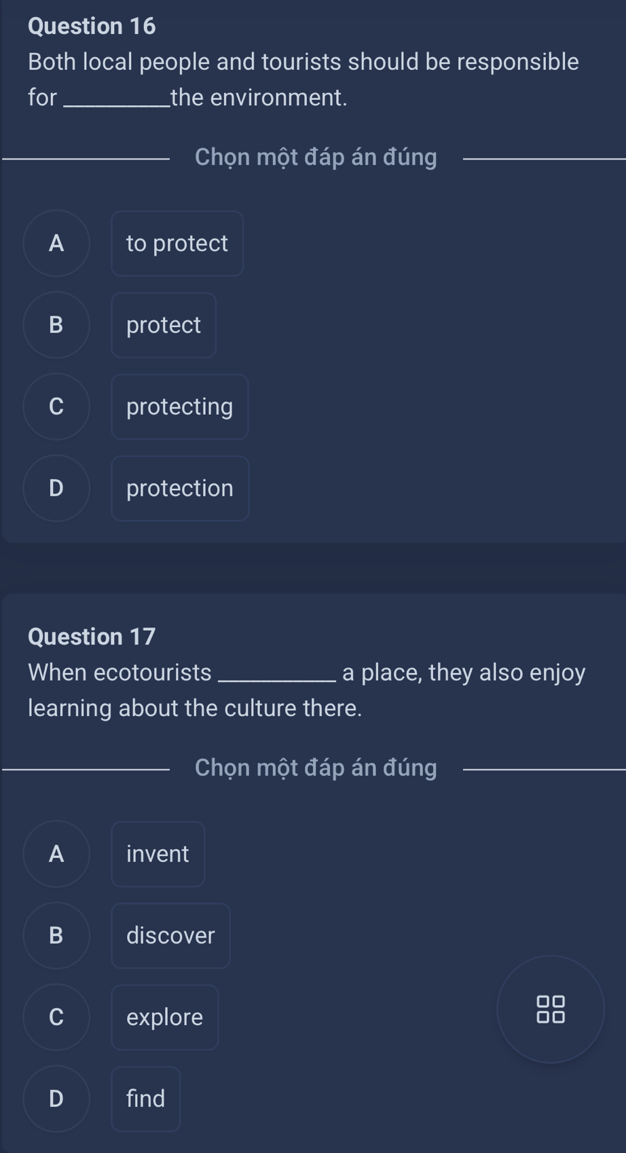Select radio B for Question 16
The image size is (626, 1153).
56,325
